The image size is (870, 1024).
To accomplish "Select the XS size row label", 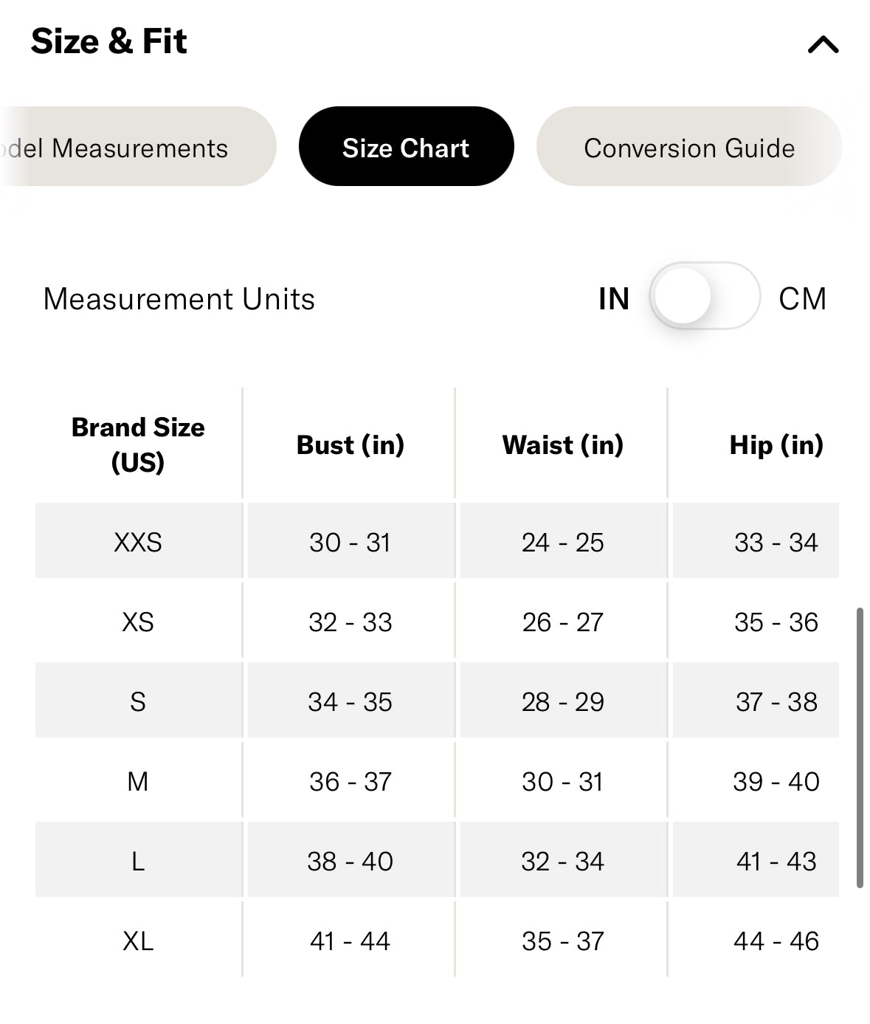I will pos(138,622).
